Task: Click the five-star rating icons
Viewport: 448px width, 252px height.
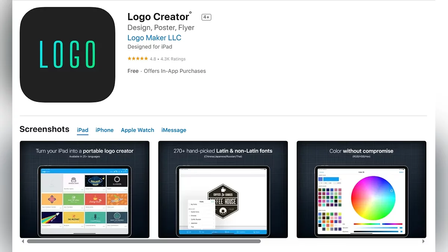Action: click(x=138, y=59)
